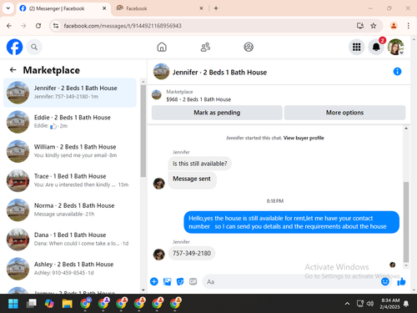Click the 'Message sent' bubble
417x313 pixels.
[192, 179]
